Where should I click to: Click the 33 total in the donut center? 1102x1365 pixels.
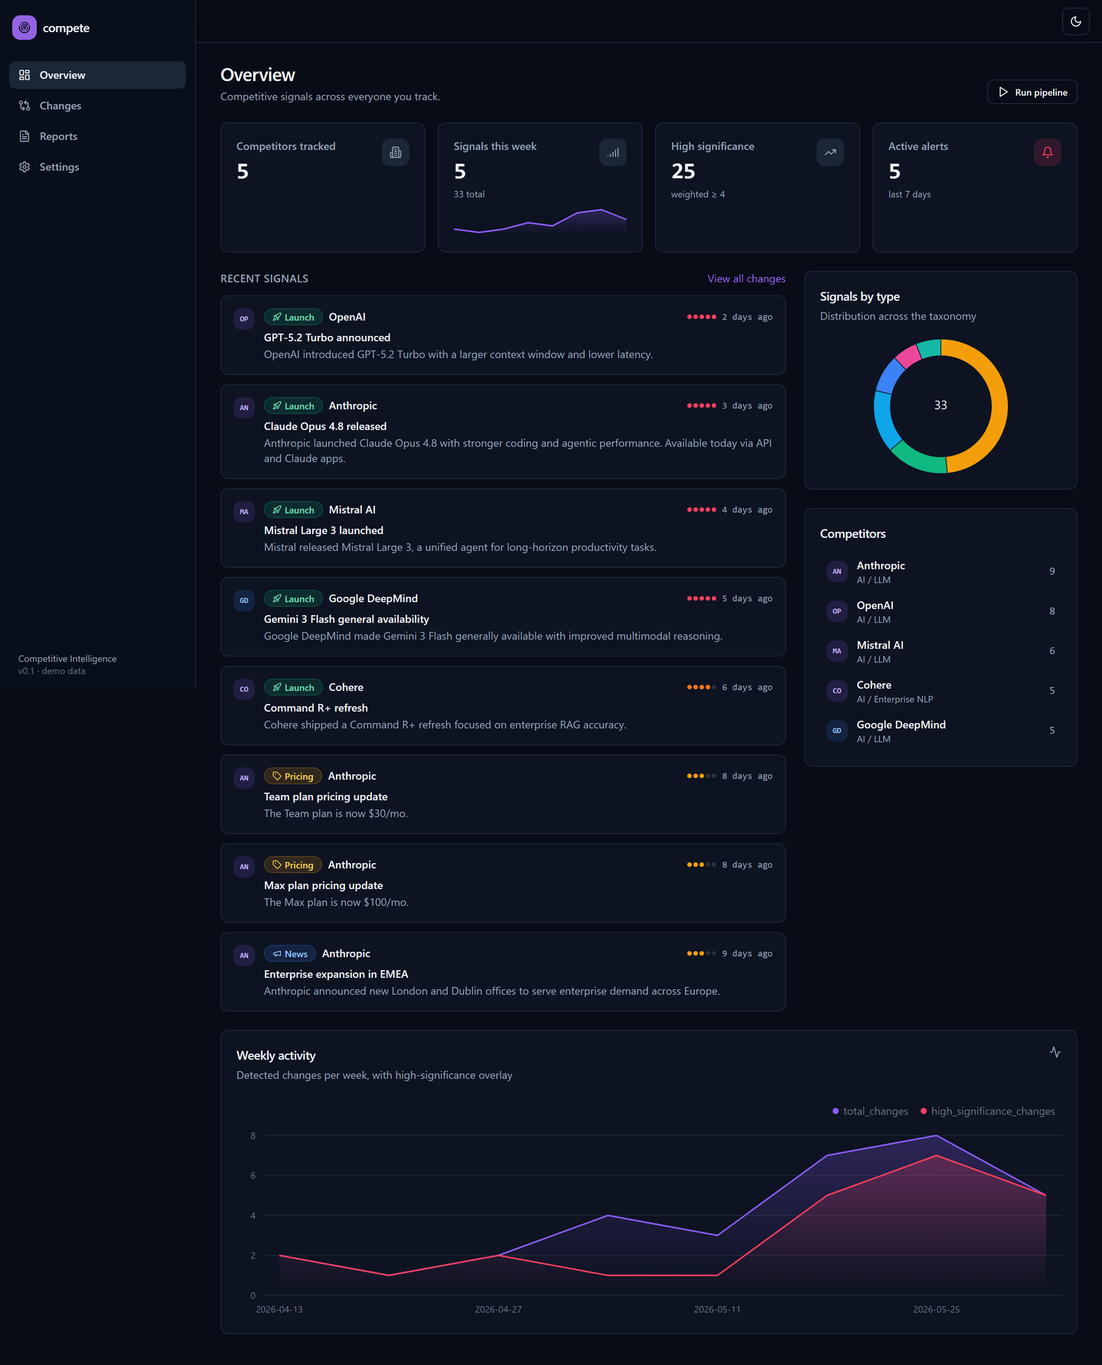coord(941,406)
